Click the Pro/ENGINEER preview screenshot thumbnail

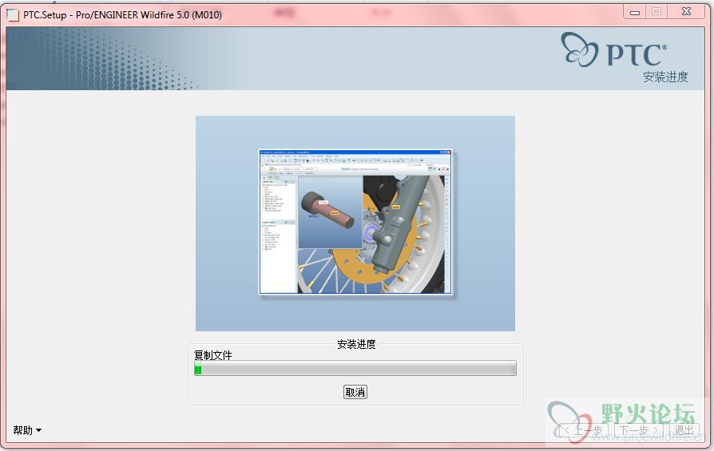click(x=355, y=222)
